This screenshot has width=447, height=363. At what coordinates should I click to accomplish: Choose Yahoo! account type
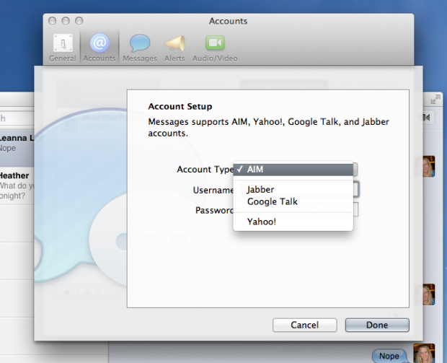(293, 222)
